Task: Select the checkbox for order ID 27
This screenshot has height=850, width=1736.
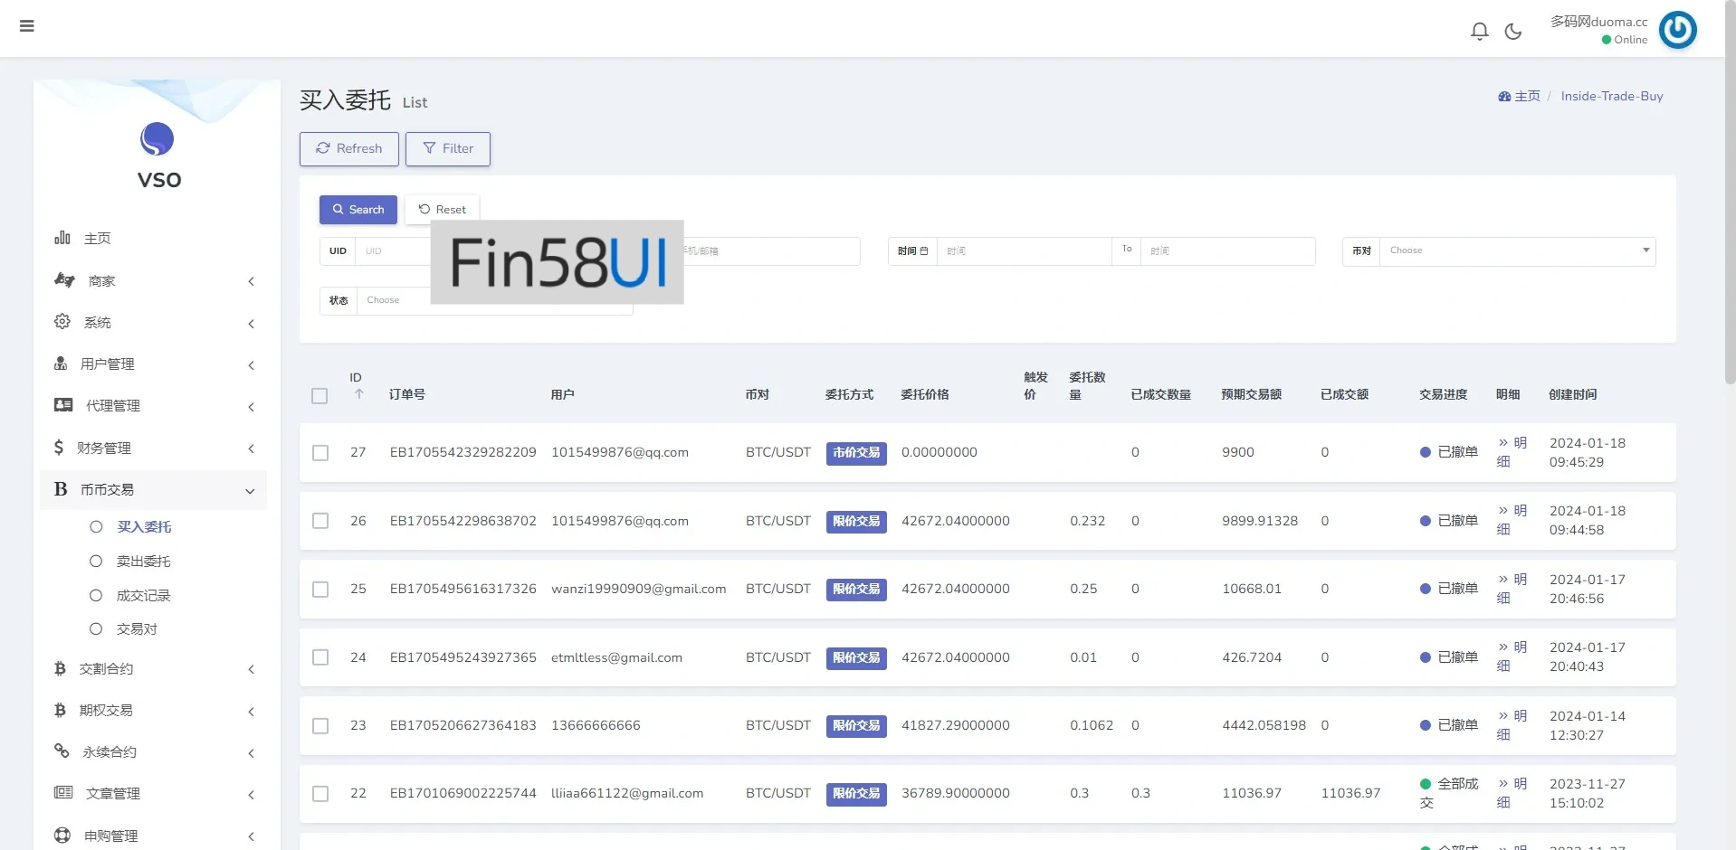Action: click(320, 453)
